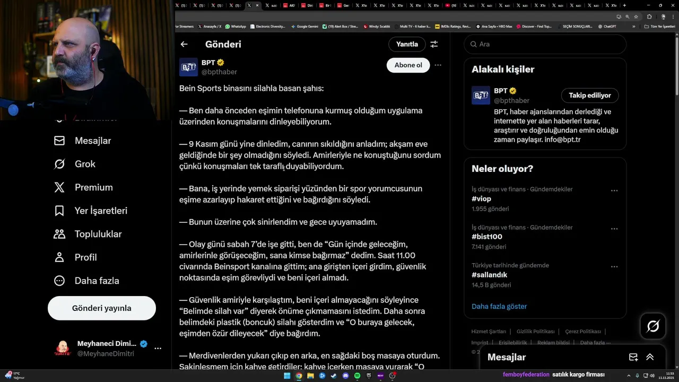Compose new message in Mesajlar drawer
Screen dimensions: 679x382
click(x=633, y=357)
